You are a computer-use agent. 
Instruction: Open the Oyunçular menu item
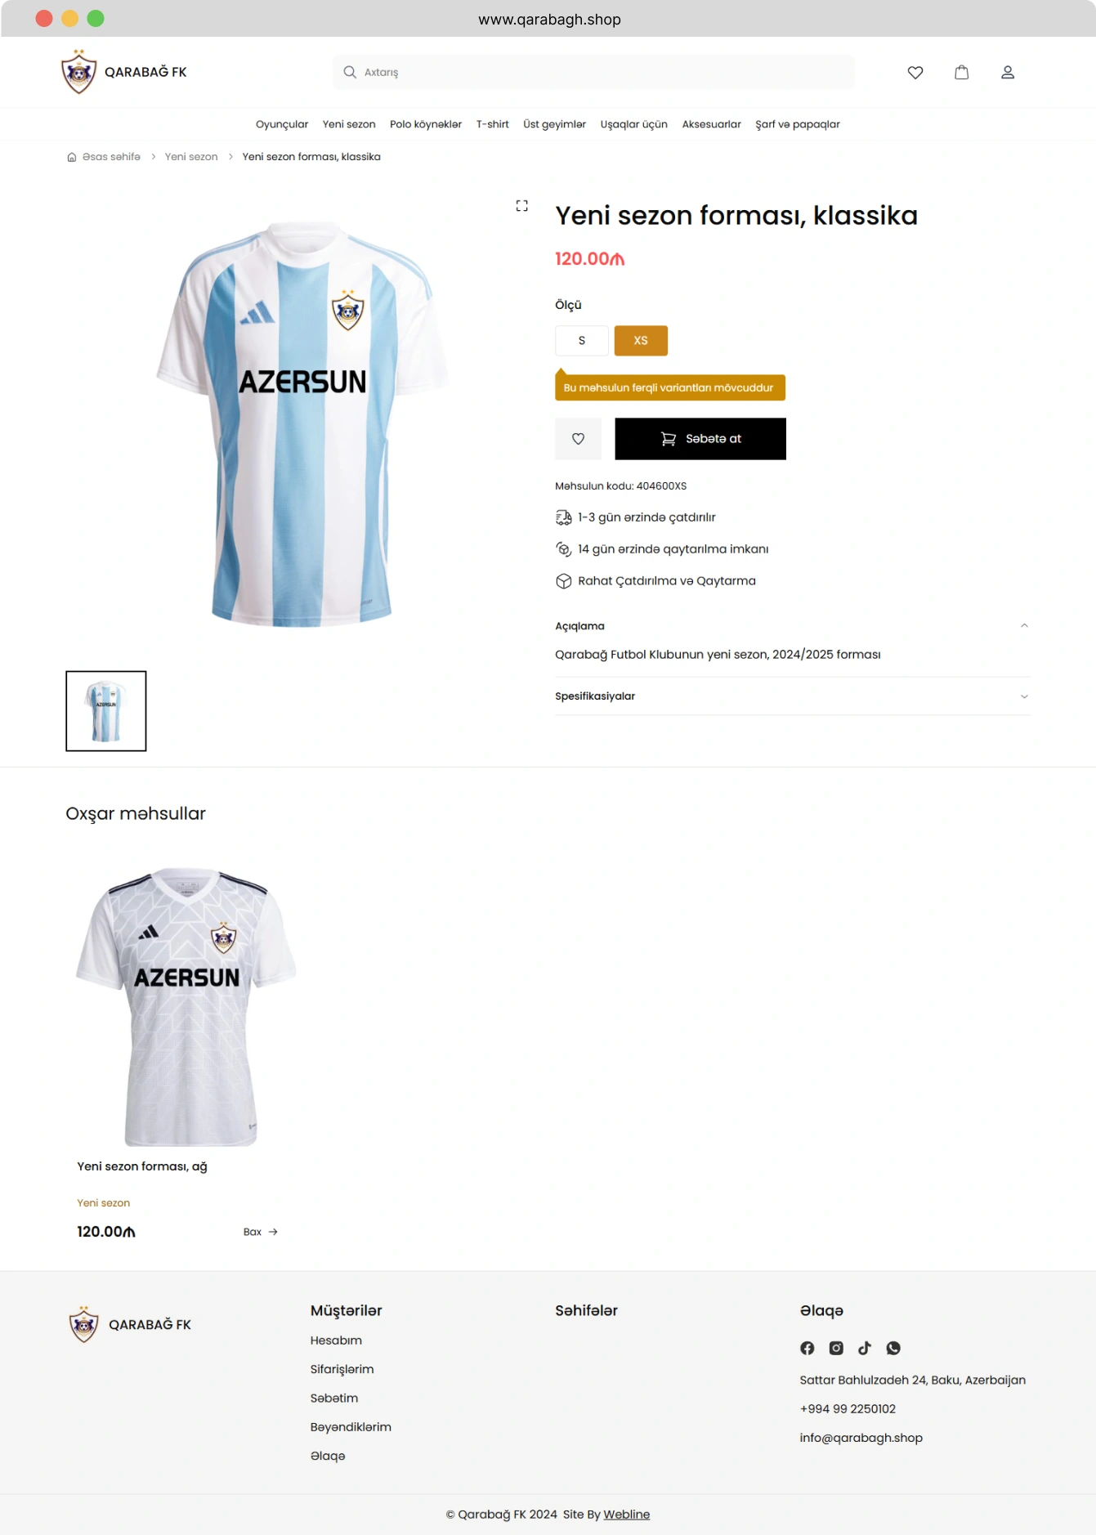tap(282, 124)
